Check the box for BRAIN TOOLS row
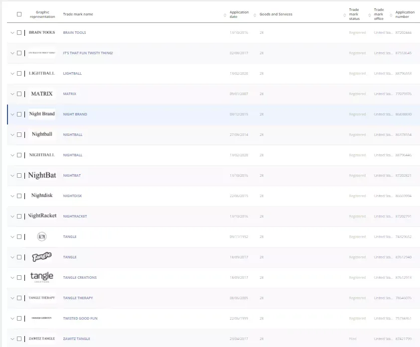420x347 pixels. 19,33
